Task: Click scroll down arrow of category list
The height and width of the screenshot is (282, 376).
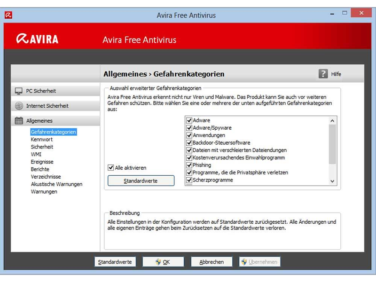Action: 332,181
